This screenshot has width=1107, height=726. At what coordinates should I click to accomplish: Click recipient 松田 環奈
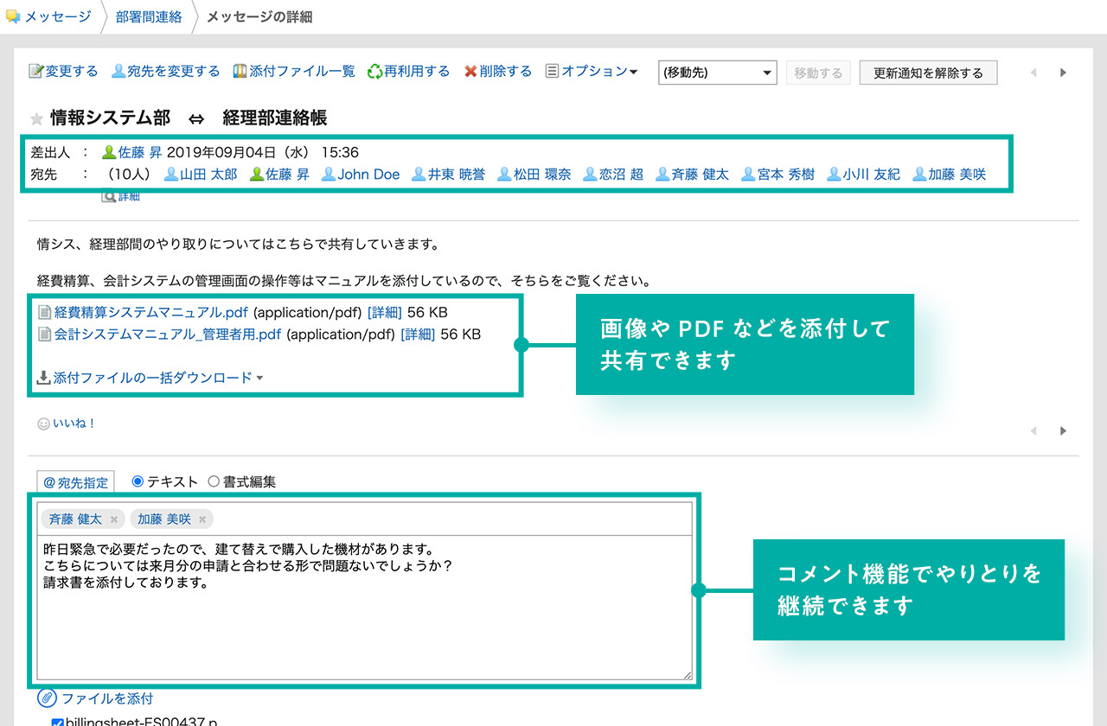pos(542,174)
